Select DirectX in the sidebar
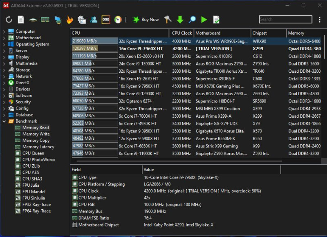The width and height of the screenshot is (327, 237). [x=22, y=83]
